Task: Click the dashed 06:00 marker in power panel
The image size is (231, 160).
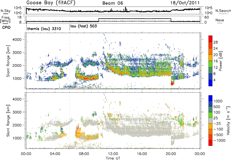Action: 70,61
